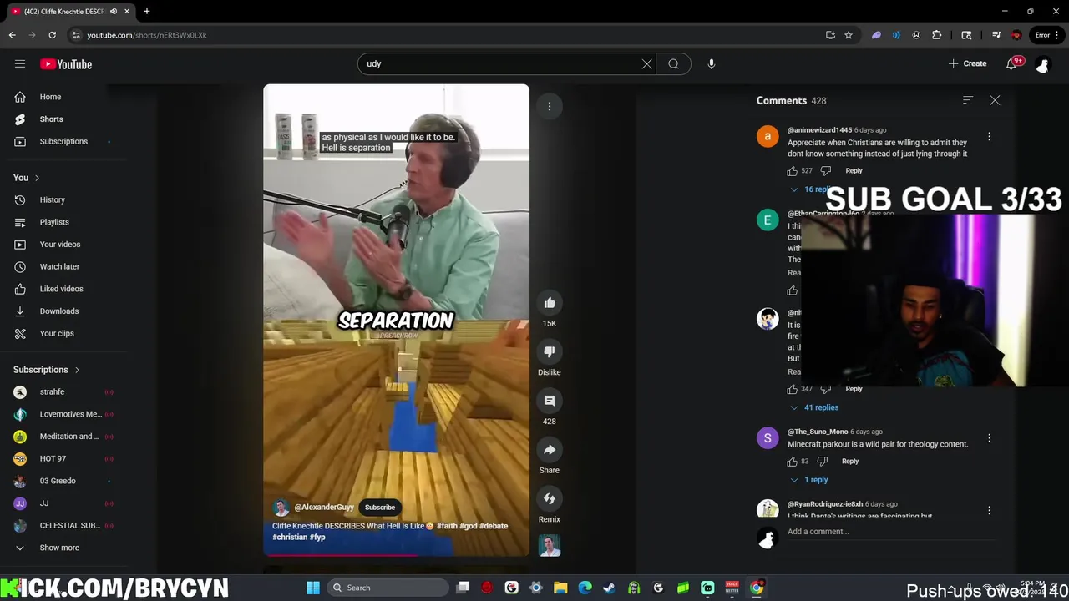Screen dimensions: 1069x601
Task: Open options for the @RyanRodriguez-ie8xh comment
Action: (990, 510)
